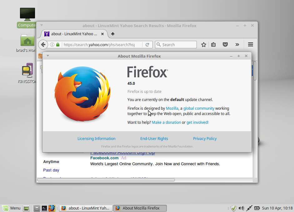Switch to 'about - LinuxMint Yah...' taskbar item
294x212 pixels.
pyautogui.click(x=86, y=208)
